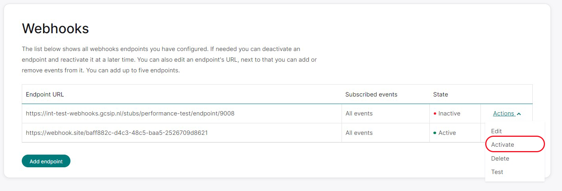Click the webhook.site endpoint URL

[x=117, y=133]
